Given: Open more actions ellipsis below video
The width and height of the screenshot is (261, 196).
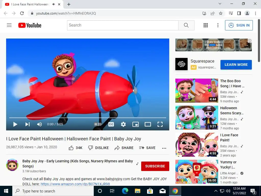Looking at the screenshot, I should [164, 148].
